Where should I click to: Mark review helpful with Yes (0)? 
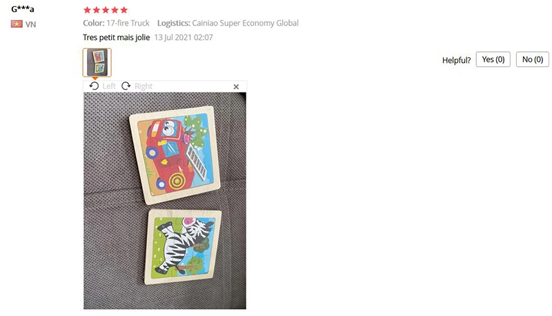(x=493, y=59)
